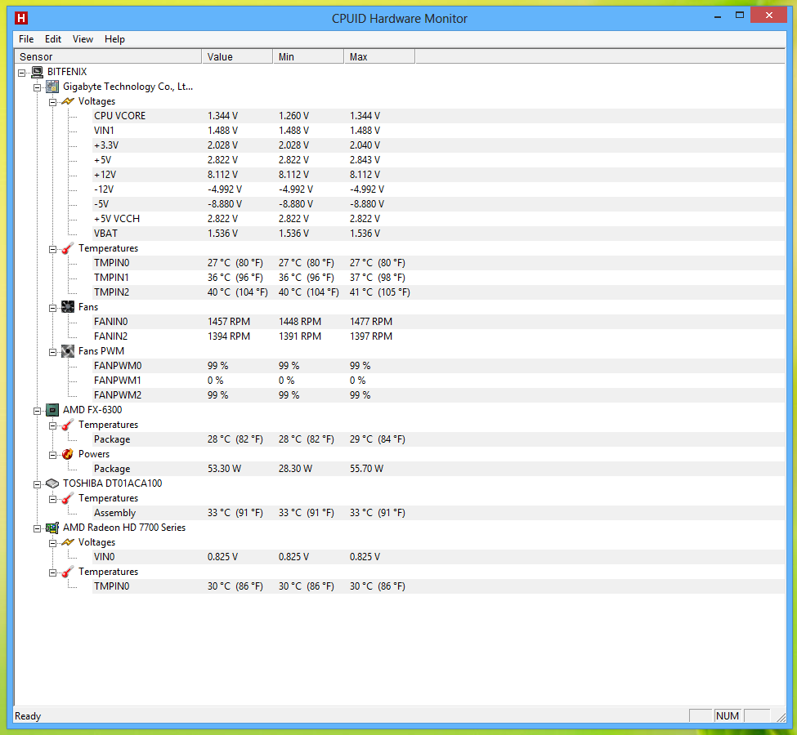Select the +5V VCCH row
This screenshot has height=735, width=797.
coord(438,218)
